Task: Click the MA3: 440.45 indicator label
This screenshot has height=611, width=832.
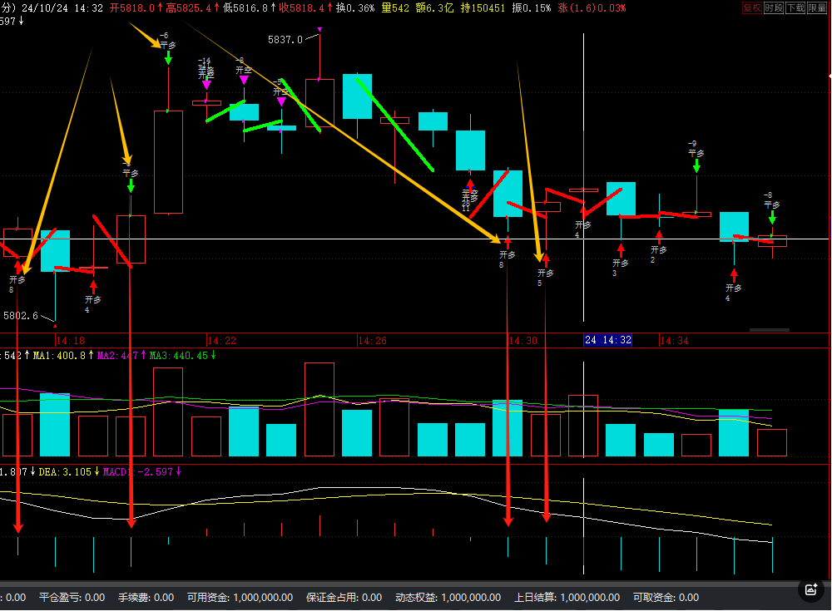Action: 182,355
